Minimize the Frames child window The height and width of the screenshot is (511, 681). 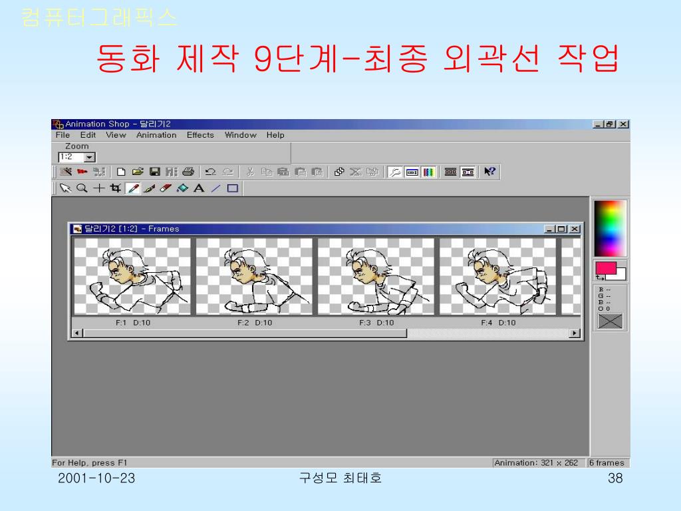click(x=550, y=229)
